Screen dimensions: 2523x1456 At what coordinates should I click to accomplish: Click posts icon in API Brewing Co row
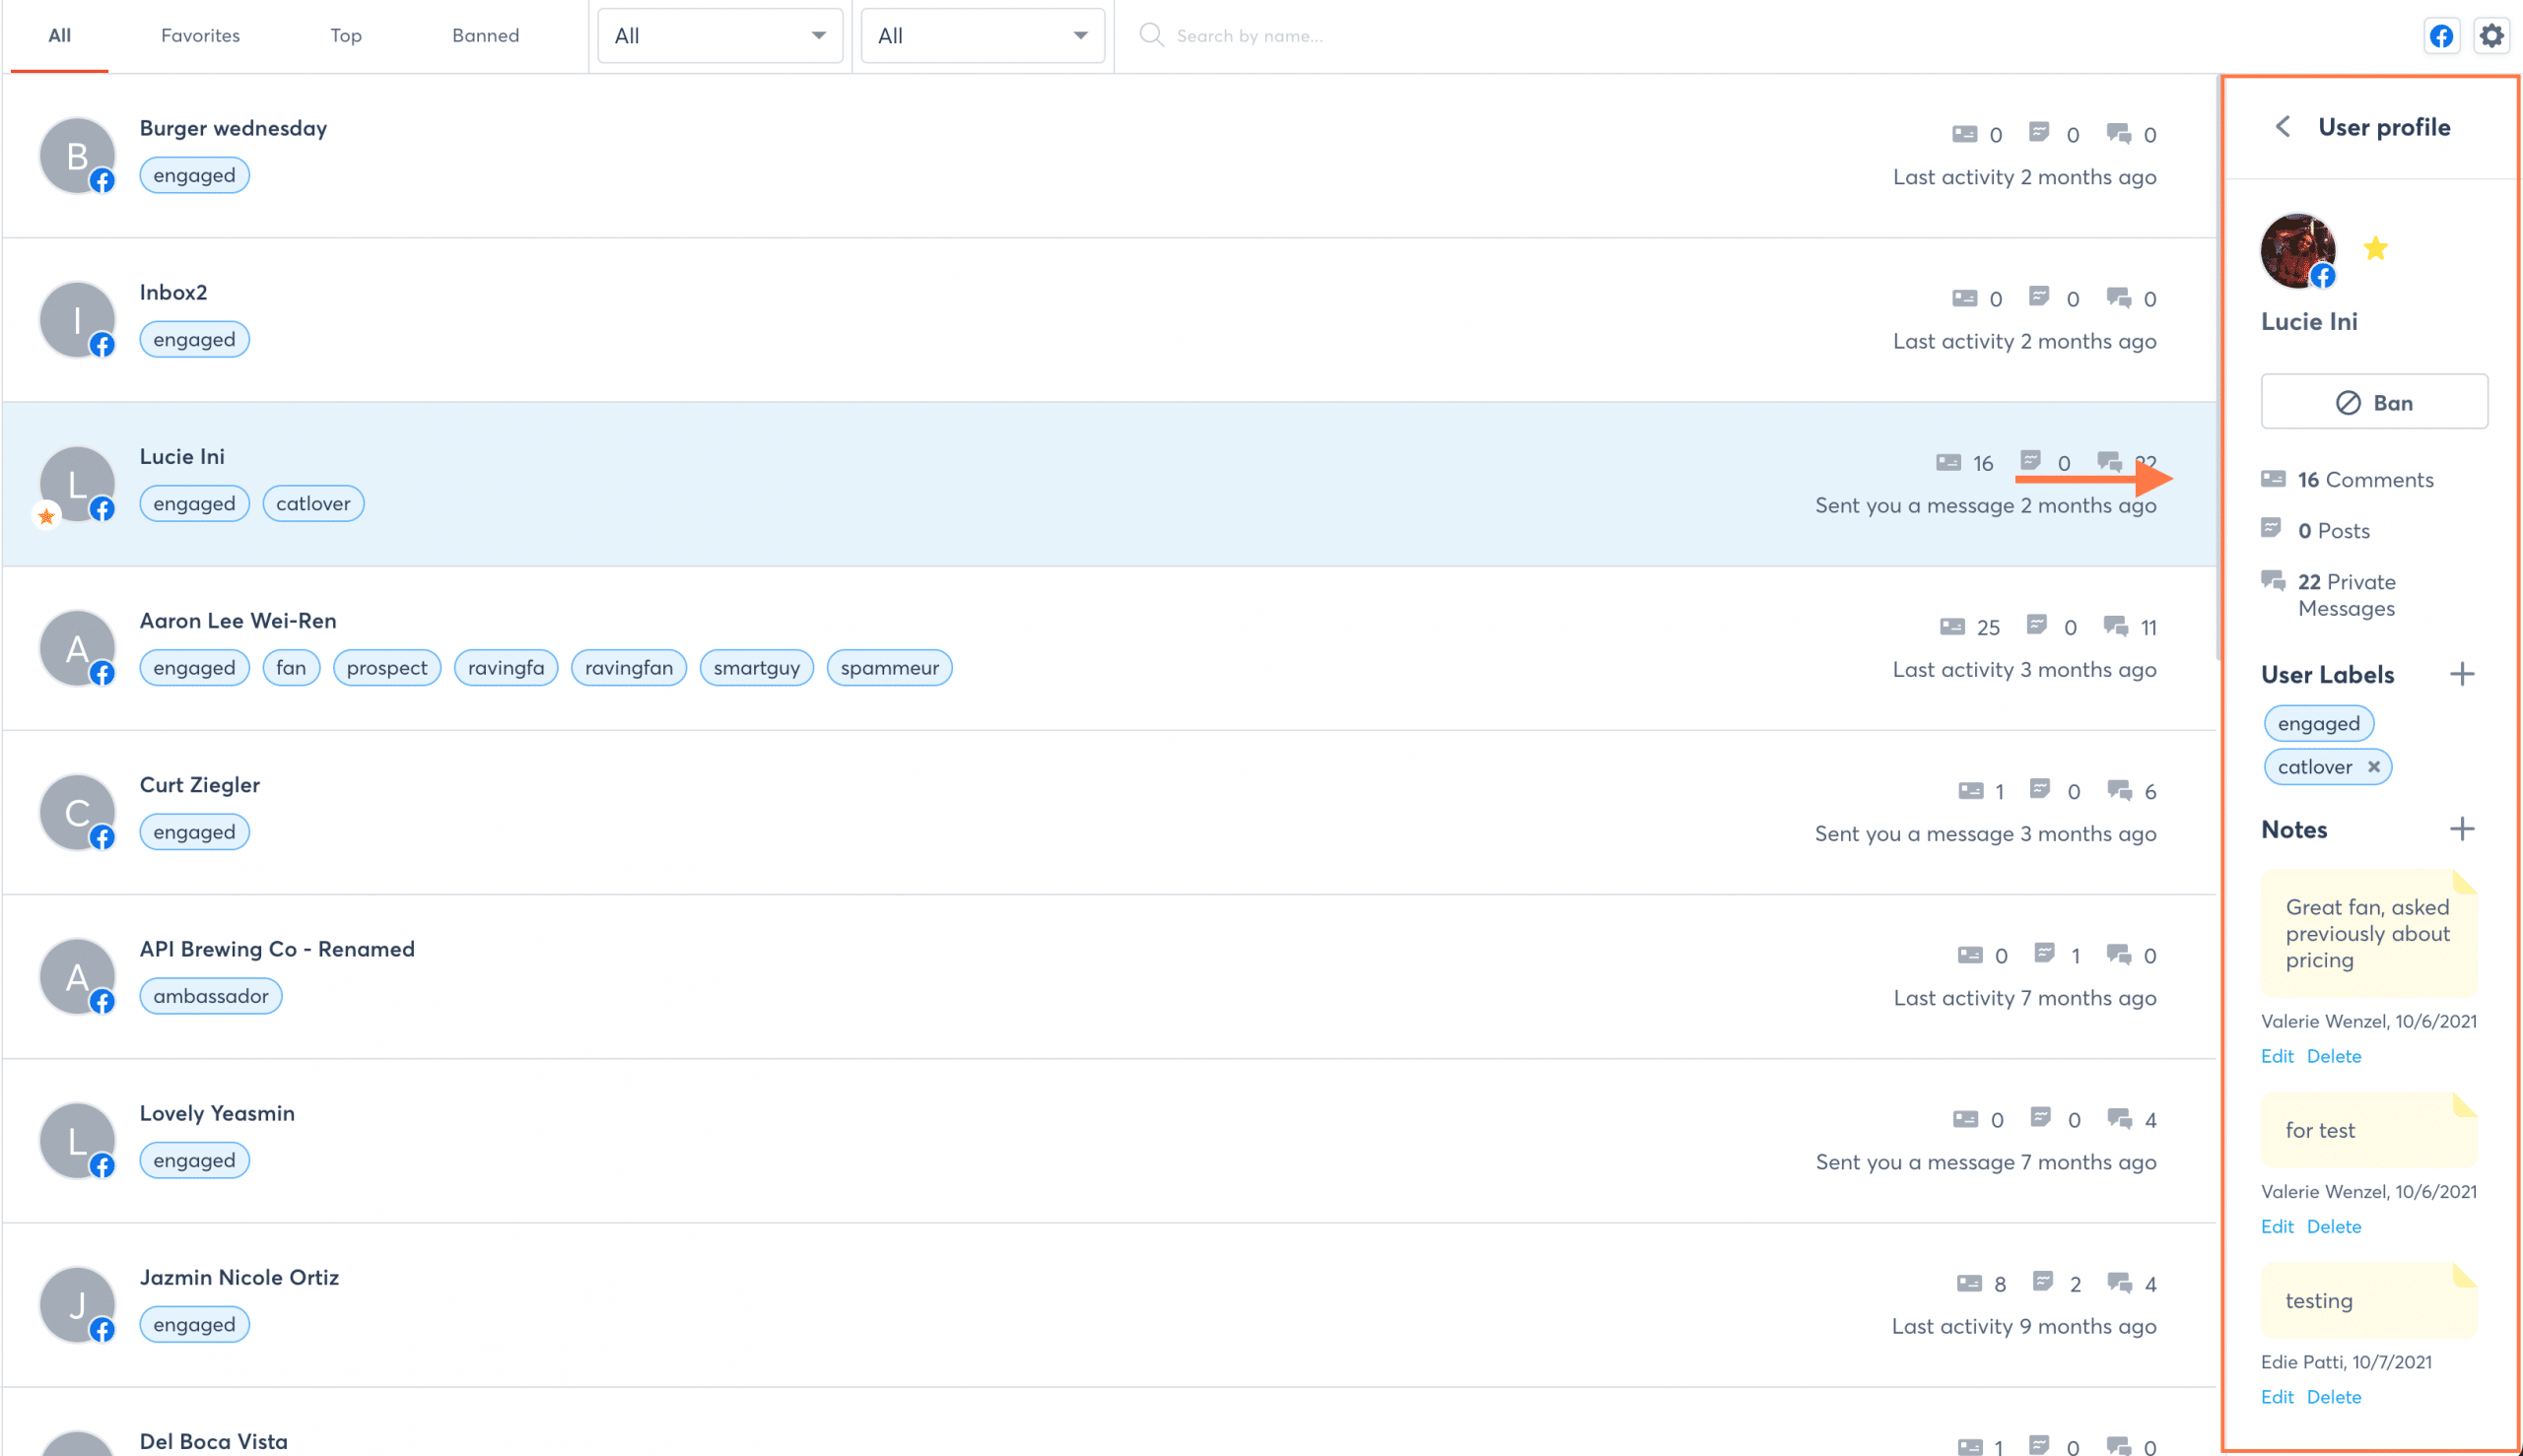[x=2044, y=953]
